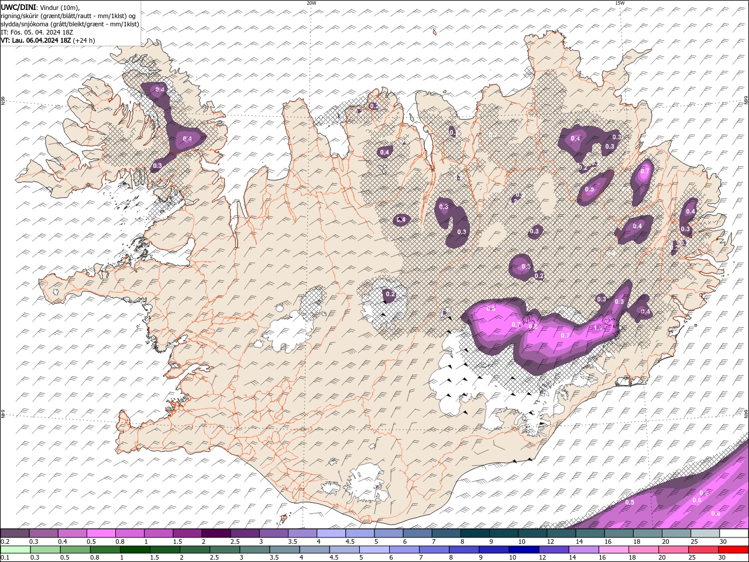Select the navy blue 10–12 rain scale swatch

pos(523,550)
